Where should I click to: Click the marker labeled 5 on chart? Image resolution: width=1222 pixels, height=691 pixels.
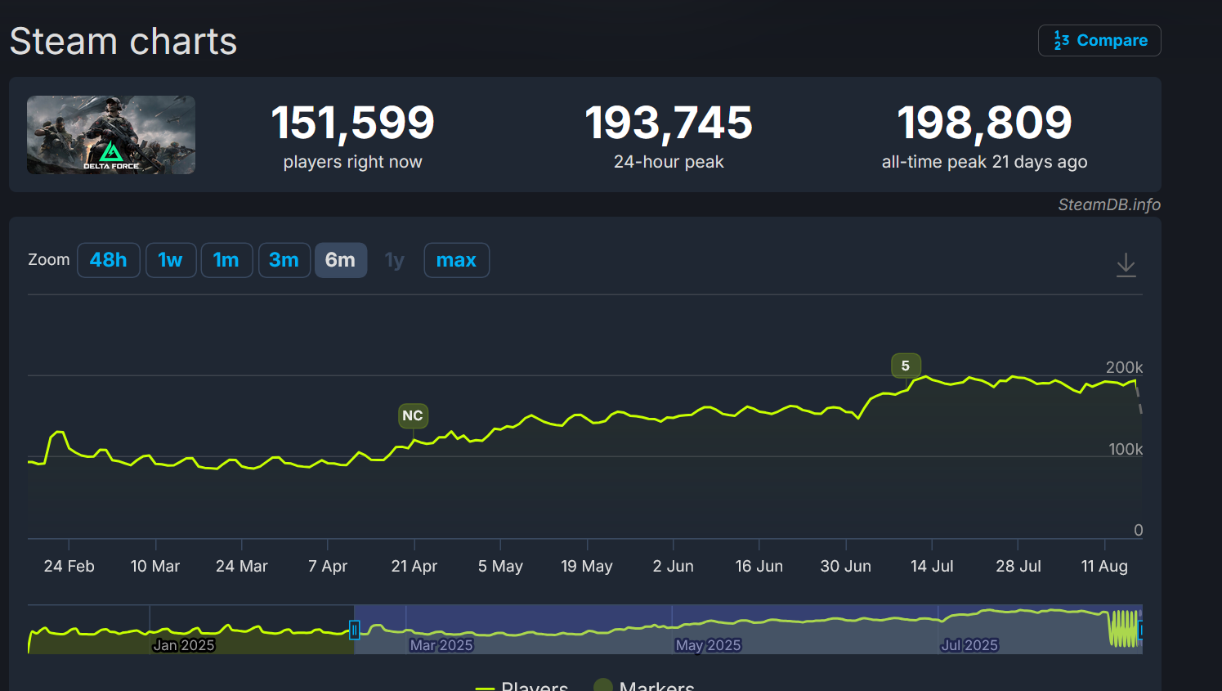click(906, 366)
